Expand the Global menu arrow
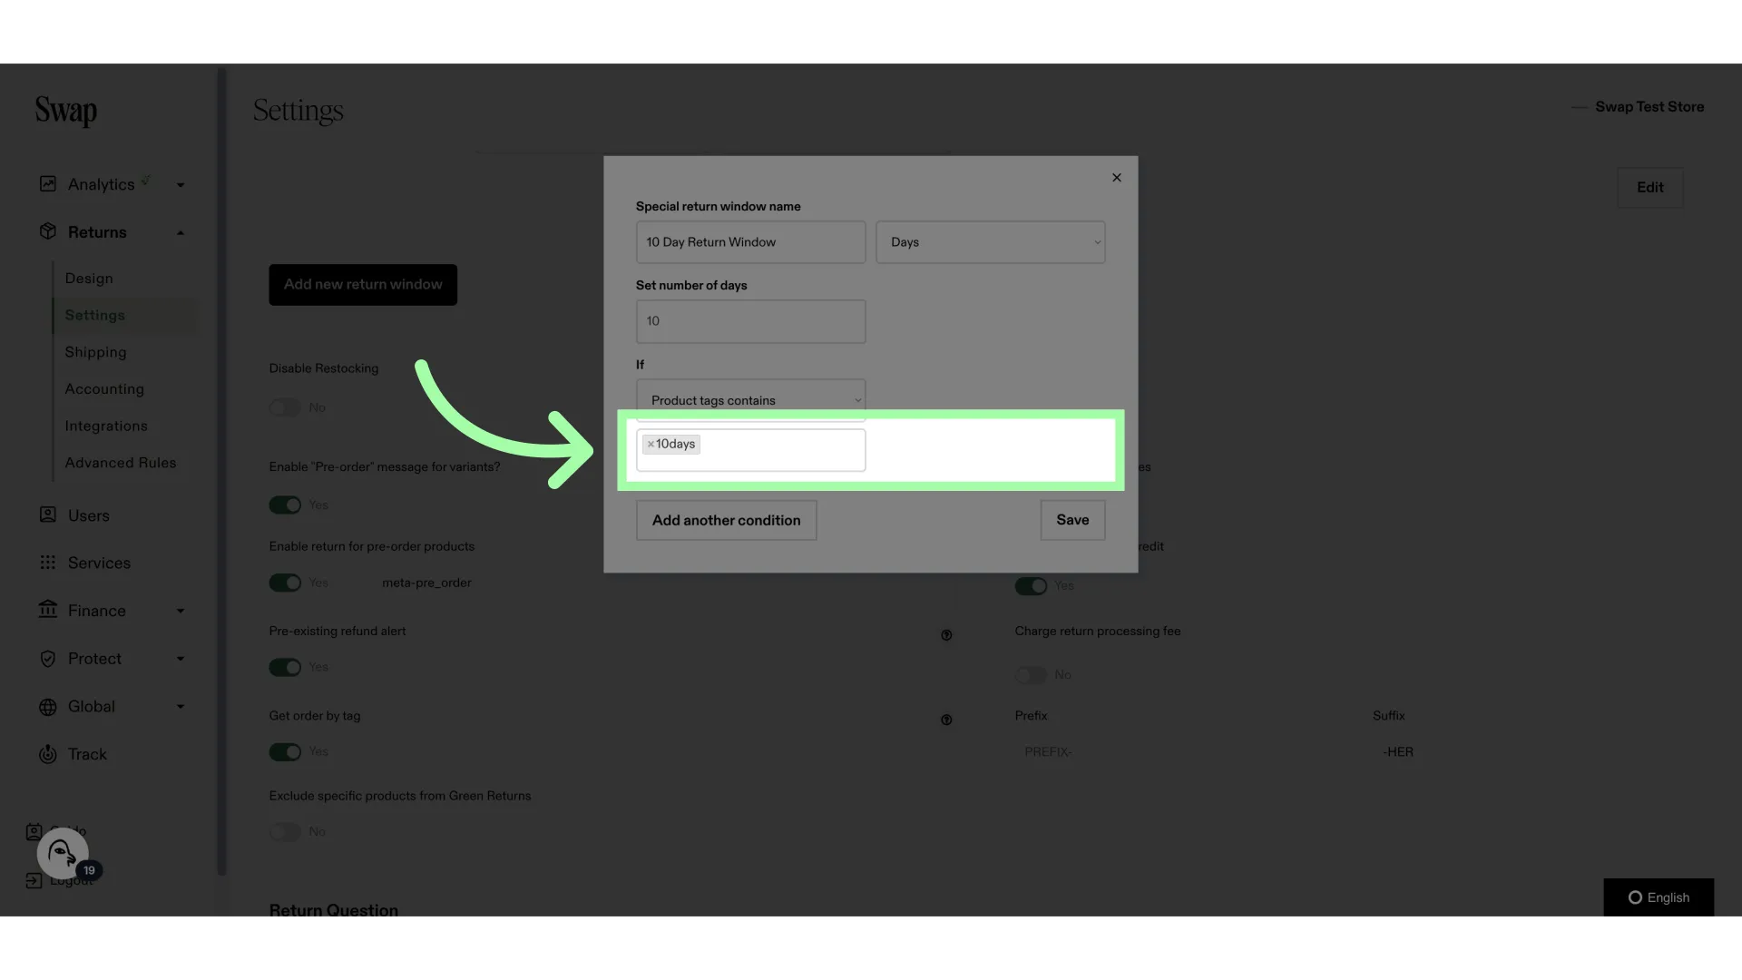Screen dimensions: 1742x980 [181, 707]
